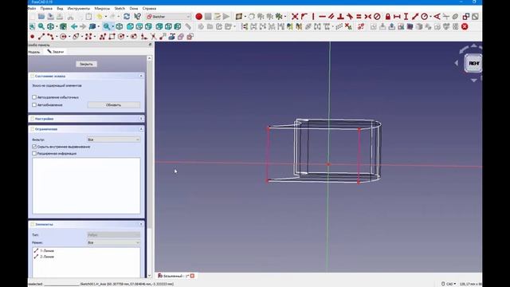Open the Sketcher workbench dropdown
The height and width of the screenshot is (287, 510).
[x=168, y=16]
